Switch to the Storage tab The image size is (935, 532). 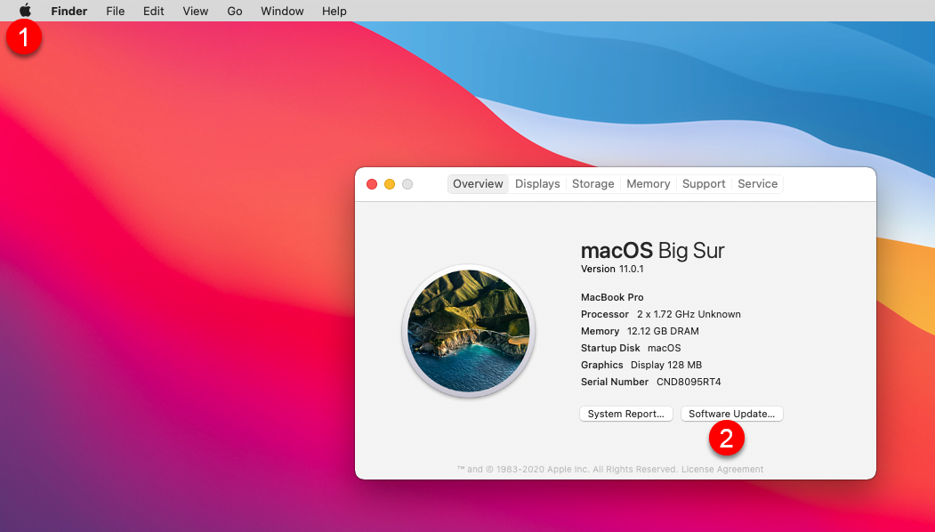pos(592,183)
